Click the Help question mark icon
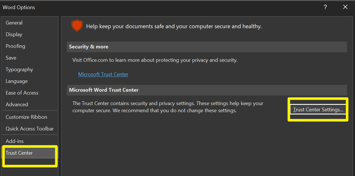Image resolution: width=355 pixels, height=176 pixels. click(x=325, y=7)
